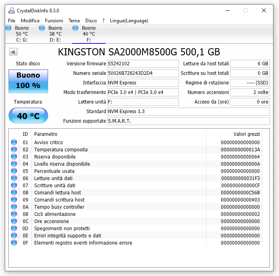Switch to the C: G: disk at 50 °C
This screenshot has height=276, width=279.
coord(22,34)
